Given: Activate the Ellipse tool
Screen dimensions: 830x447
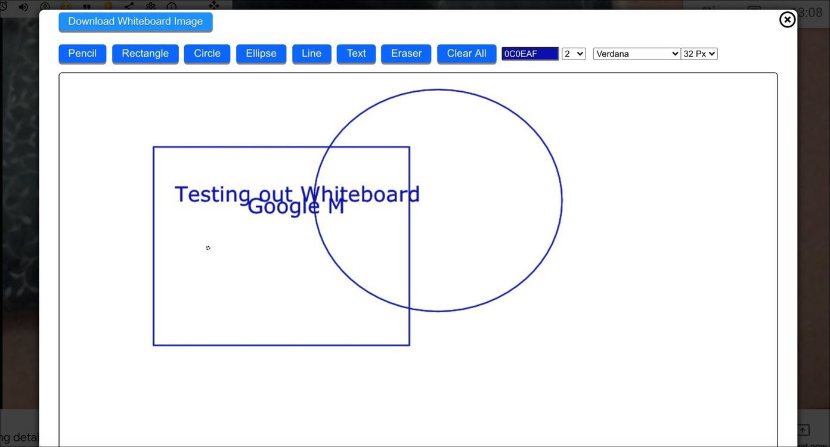Looking at the screenshot, I should [261, 54].
